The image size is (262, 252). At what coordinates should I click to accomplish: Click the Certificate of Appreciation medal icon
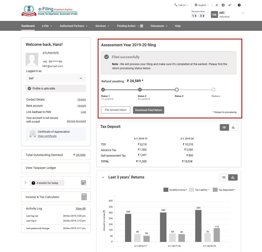pos(33,134)
